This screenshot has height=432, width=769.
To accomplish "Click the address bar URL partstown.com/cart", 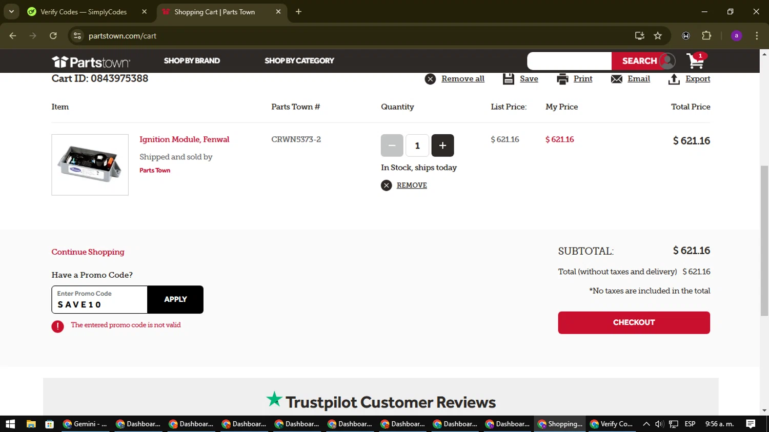I will [x=123, y=36].
